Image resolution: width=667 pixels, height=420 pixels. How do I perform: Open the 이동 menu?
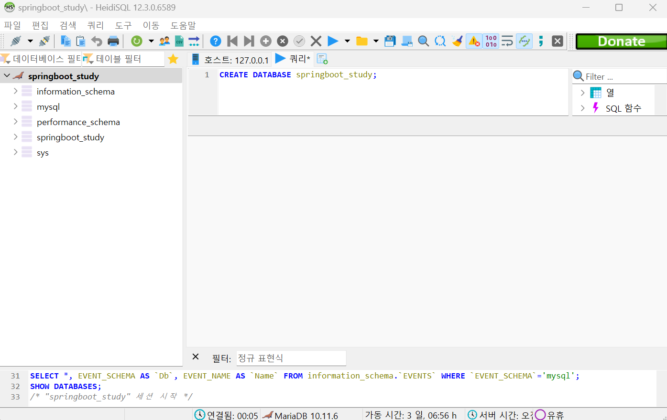(151, 25)
